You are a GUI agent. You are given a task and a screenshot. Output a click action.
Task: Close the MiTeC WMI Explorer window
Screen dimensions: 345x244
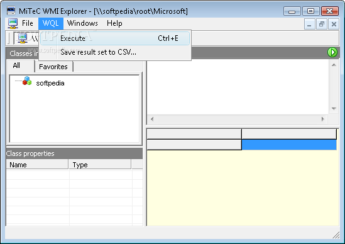pos(329,11)
